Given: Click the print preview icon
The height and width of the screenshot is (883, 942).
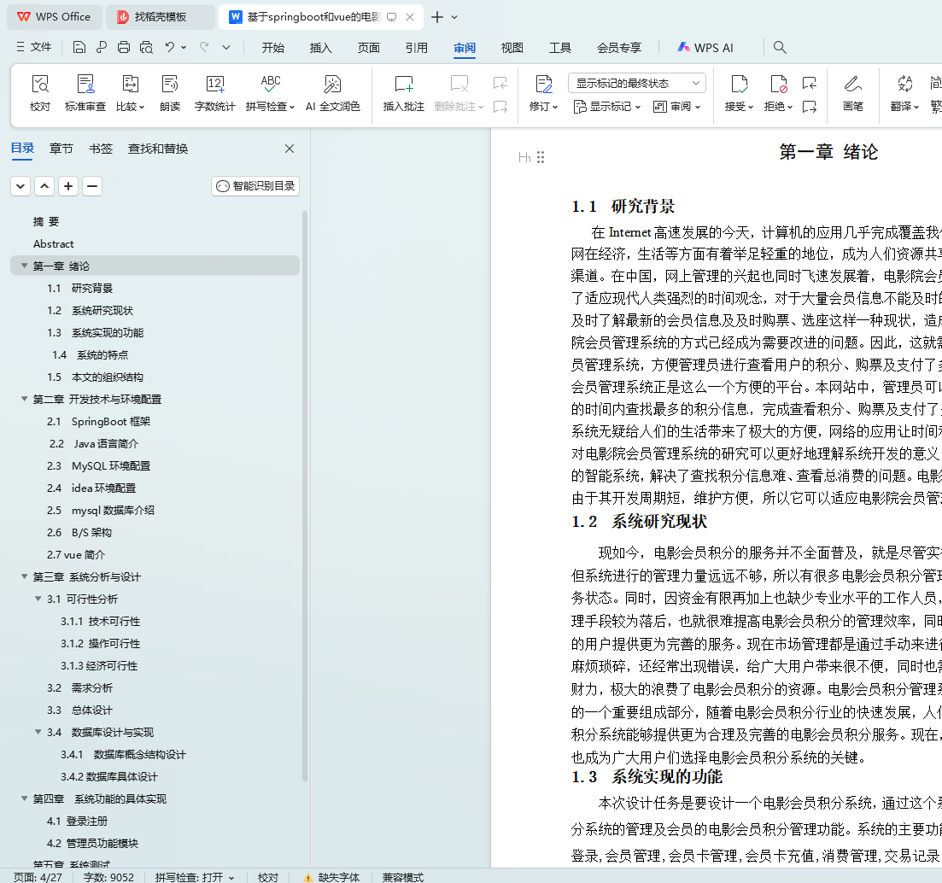Looking at the screenshot, I should pyautogui.click(x=146, y=48).
